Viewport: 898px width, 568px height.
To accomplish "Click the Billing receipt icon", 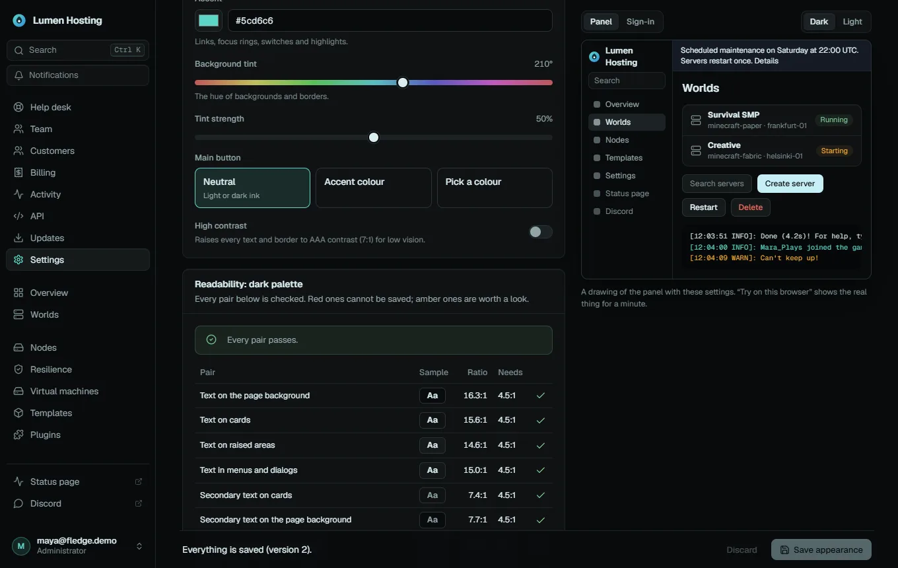I will [x=18, y=172].
